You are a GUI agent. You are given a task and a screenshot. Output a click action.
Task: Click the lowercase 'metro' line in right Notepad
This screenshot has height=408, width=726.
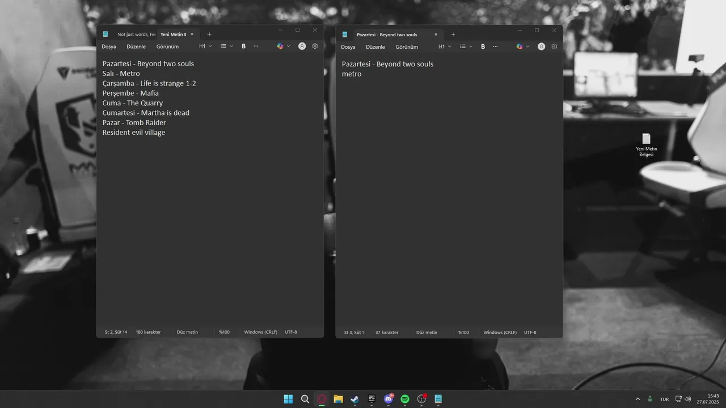352,74
